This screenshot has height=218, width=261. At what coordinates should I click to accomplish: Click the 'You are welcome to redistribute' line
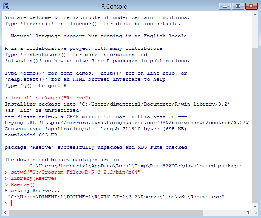[x=97, y=17]
